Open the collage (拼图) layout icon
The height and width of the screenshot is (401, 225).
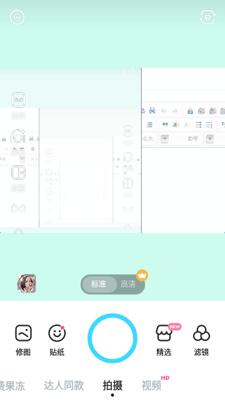point(18,173)
